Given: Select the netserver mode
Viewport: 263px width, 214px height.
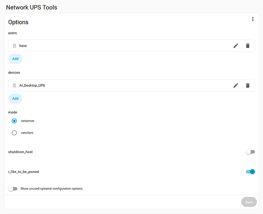Looking at the screenshot, I should 15,121.
